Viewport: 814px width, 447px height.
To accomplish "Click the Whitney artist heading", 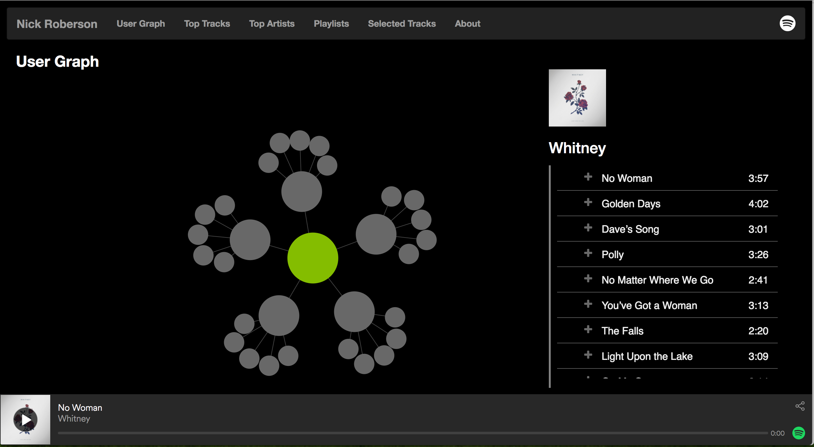I will pyautogui.click(x=577, y=148).
